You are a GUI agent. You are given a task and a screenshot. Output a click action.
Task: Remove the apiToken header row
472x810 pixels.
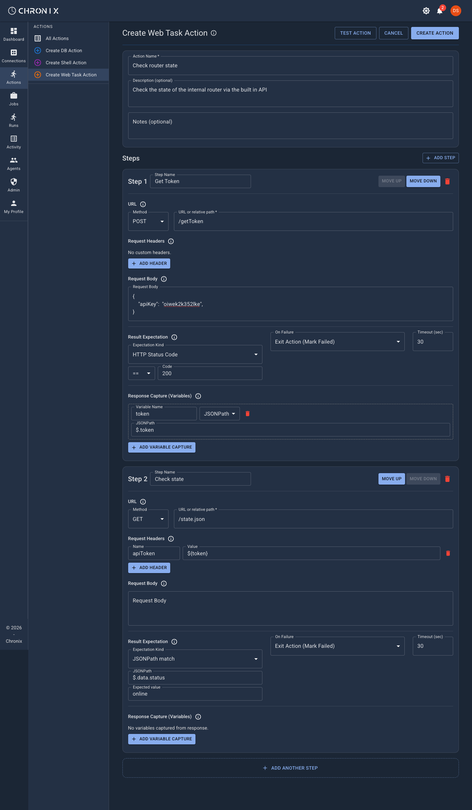tap(448, 553)
